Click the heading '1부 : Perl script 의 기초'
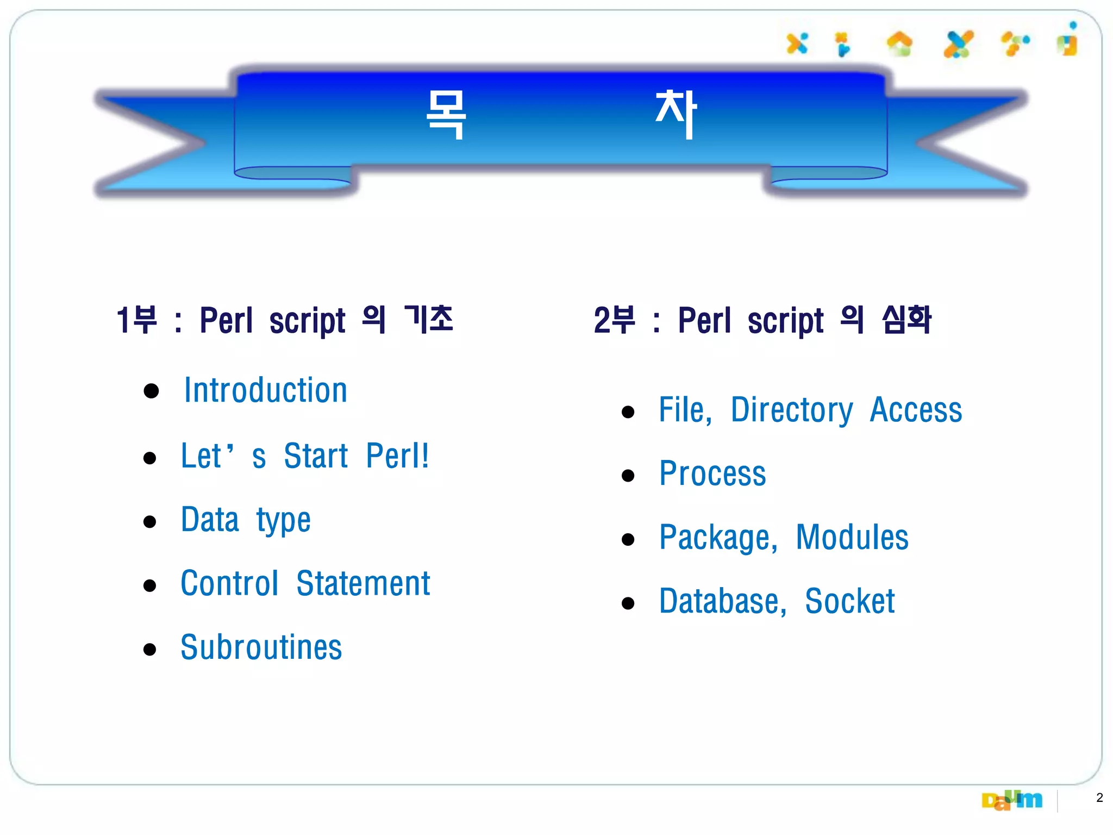 point(284,320)
